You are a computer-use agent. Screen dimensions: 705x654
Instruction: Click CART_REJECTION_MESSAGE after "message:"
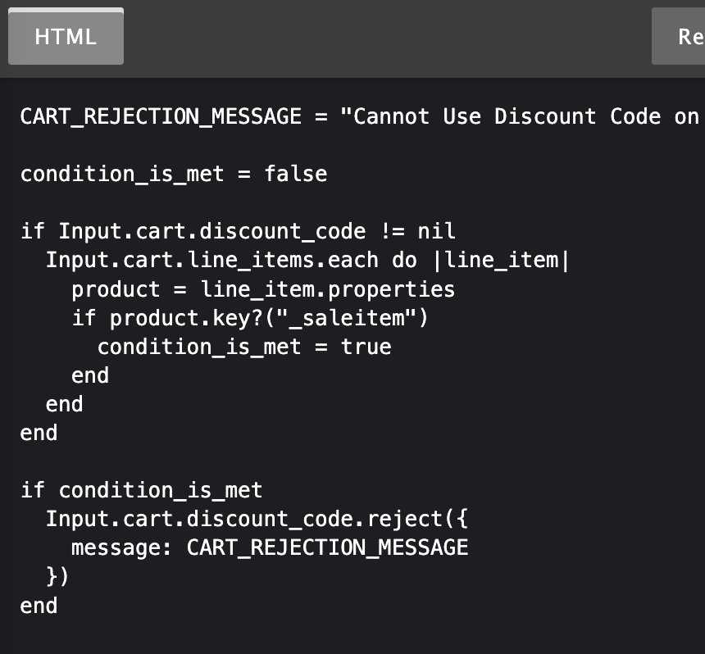tap(327, 547)
